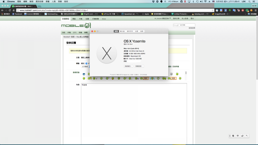Click the address bar URL field

click(115, 10)
